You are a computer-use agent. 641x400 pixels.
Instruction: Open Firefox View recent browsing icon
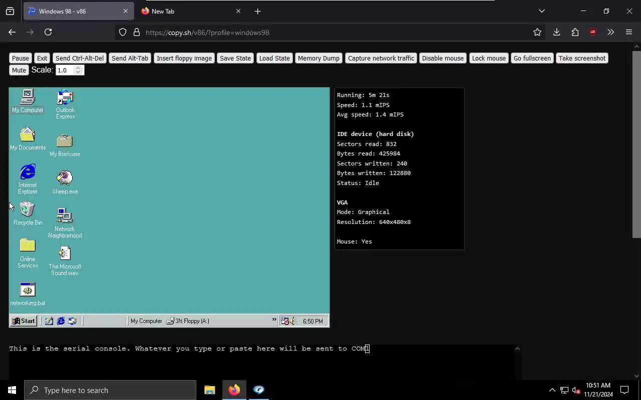coord(10,11)
